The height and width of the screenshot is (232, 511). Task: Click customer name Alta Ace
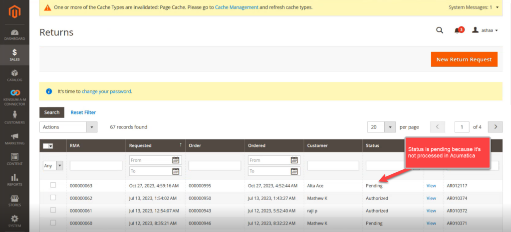315,186
